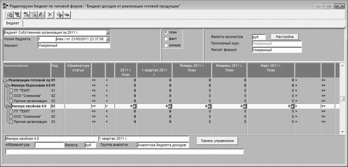
Task: Select the 'план' radio button
Action: point(166,32)
